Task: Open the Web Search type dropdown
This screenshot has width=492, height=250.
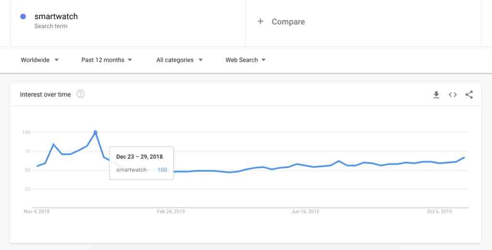Action: tap(246, 60)
